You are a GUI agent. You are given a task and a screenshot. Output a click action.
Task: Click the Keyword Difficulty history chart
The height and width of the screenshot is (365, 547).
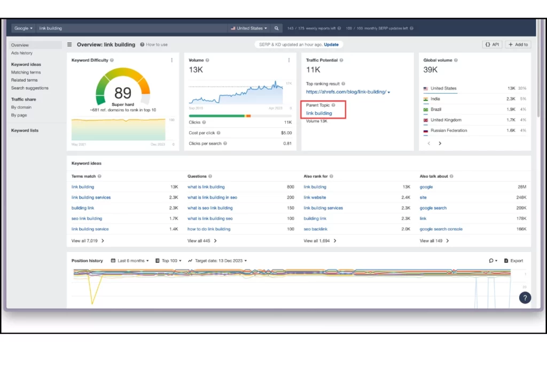coord(118,129)
